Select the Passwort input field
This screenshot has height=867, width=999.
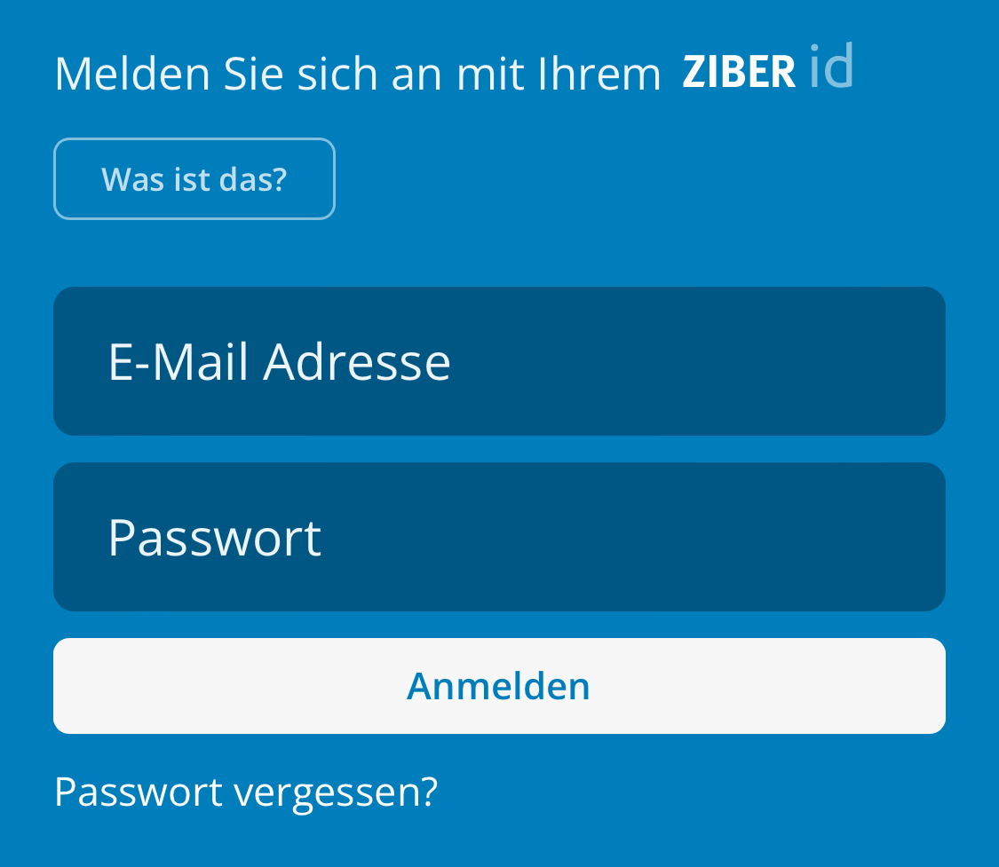(499, 537)
